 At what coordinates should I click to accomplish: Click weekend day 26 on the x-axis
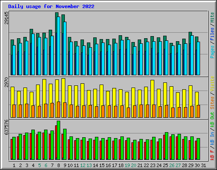click(x=172, y=165)
